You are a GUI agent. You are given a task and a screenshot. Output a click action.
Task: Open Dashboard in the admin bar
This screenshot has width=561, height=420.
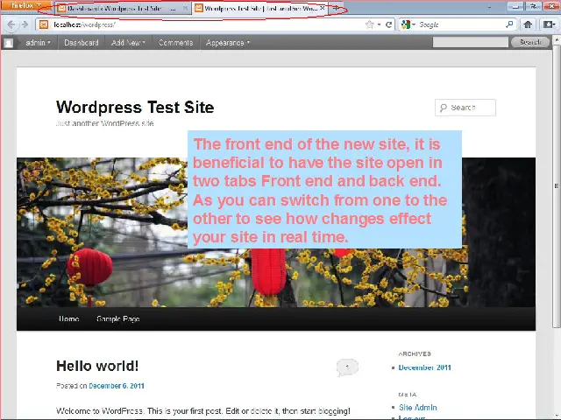click(x=82, y=43)
